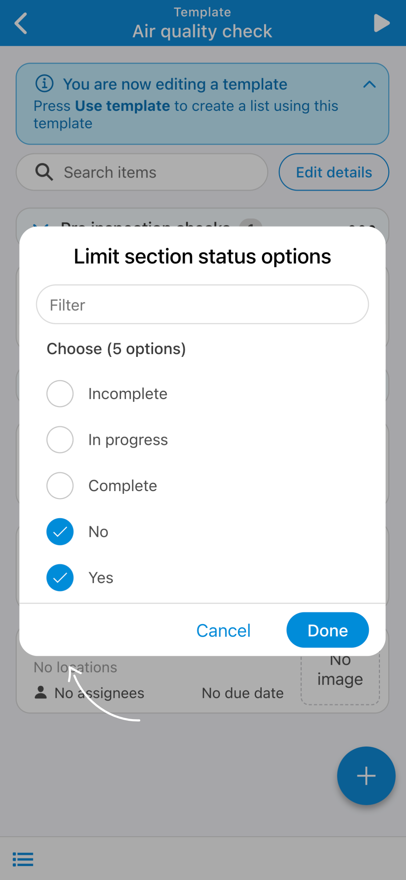Collapse the editing template banner
Screen dimensions: 406x880
369,84
